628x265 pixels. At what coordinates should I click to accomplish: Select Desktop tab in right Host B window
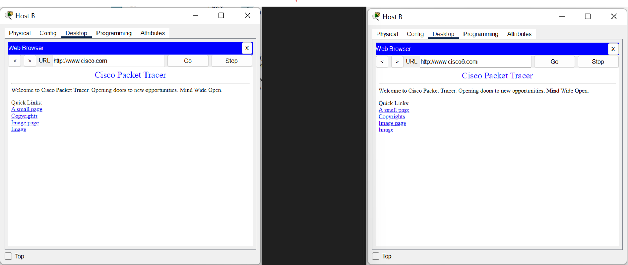click(x=443, y=34)
